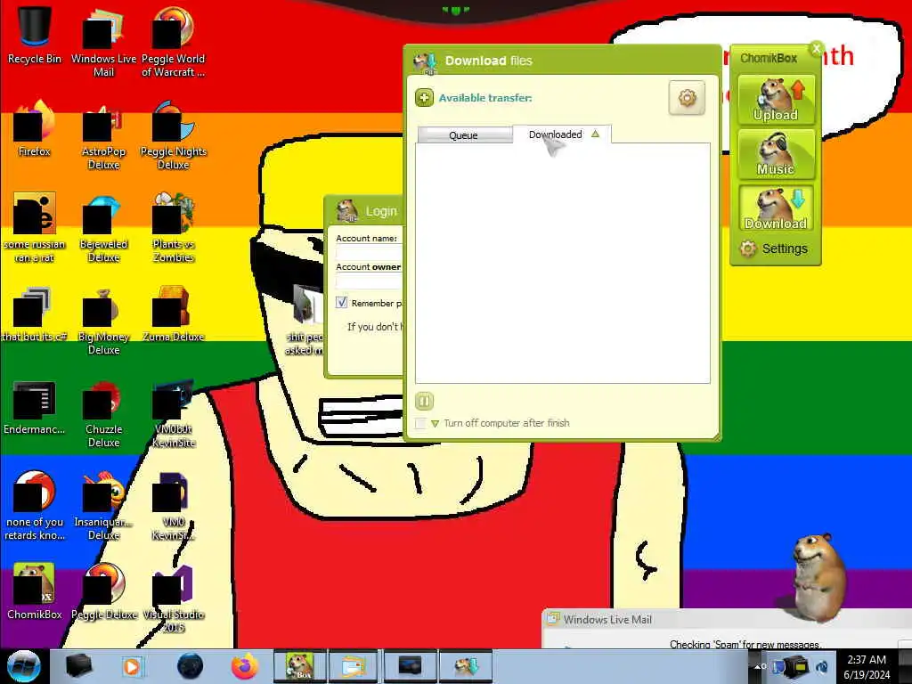The image size is (912, 684).
Task: Open the ChomikBox Download button
Action: 776,208
